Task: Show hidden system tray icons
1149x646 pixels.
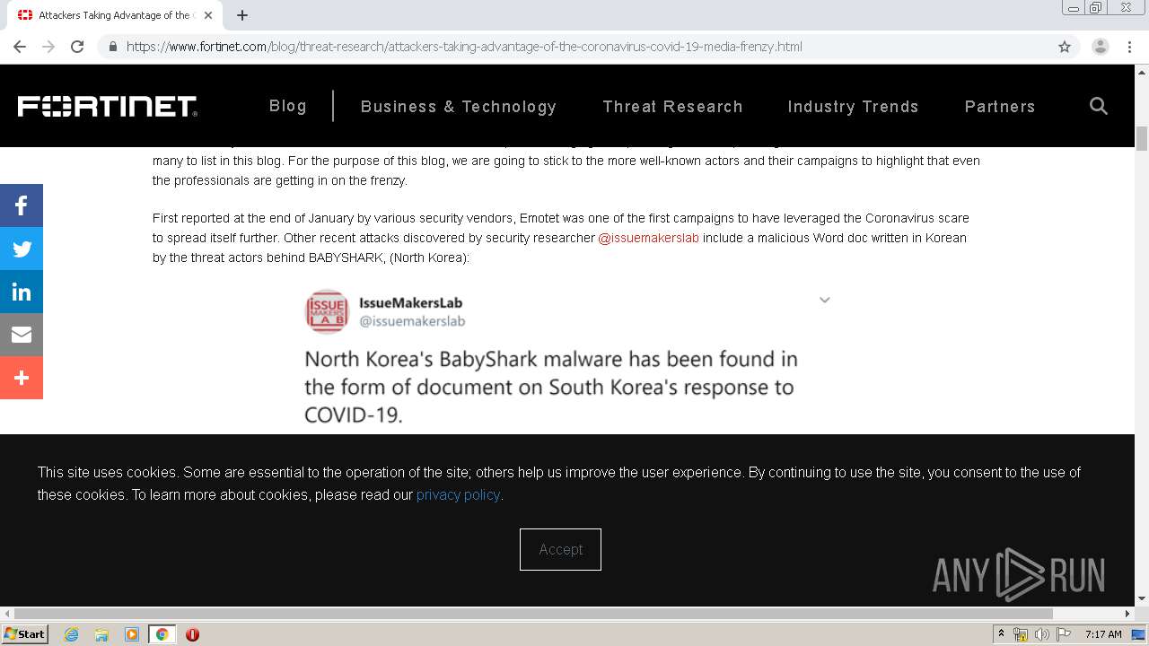Action: click(x=1002, y=634)
